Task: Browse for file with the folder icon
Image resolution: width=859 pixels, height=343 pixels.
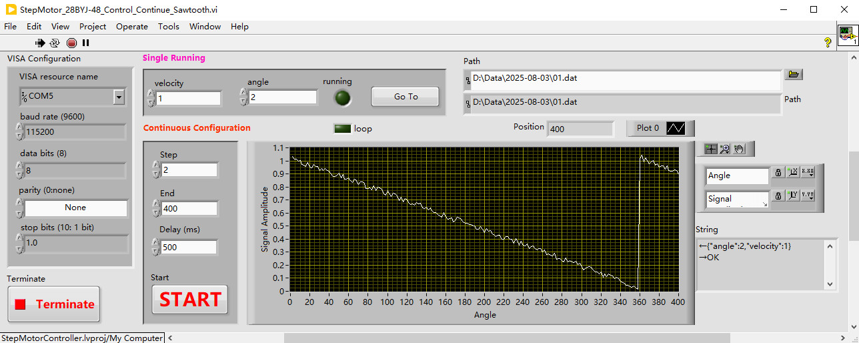Action: click(x=793, y=74)
